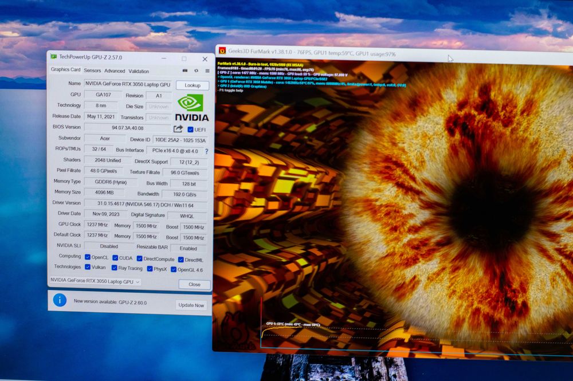The width and height of the screenshot is (573, 381).
Task: Toggle the DirectCompute checkbox
Action: pyautogui.click(x=139, y=258)
